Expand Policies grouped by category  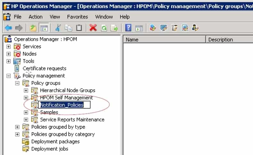pos(17,134)
